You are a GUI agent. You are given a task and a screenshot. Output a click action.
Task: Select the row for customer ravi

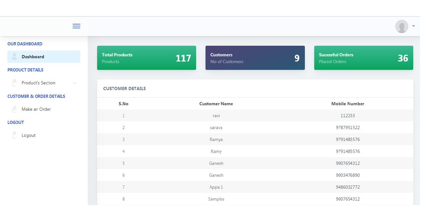[216, 116]
